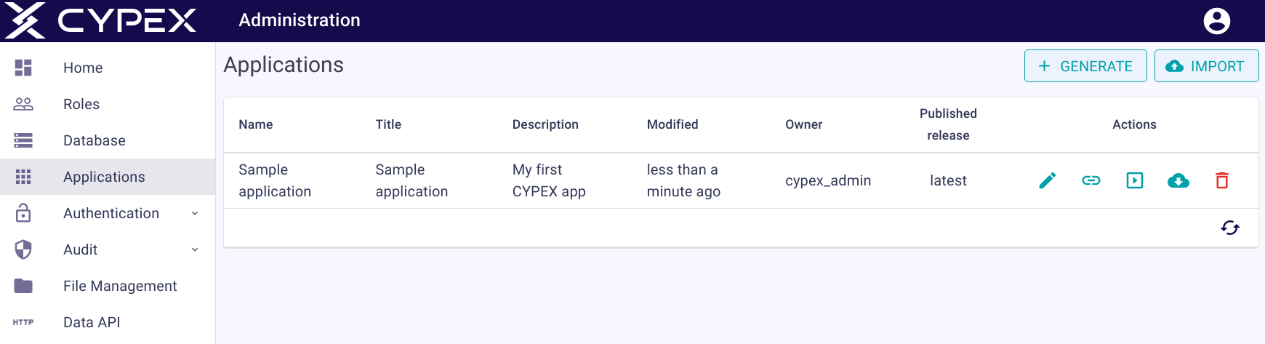Click the link icon in Actions column
1265x344 pixels.
[1091, 180]
